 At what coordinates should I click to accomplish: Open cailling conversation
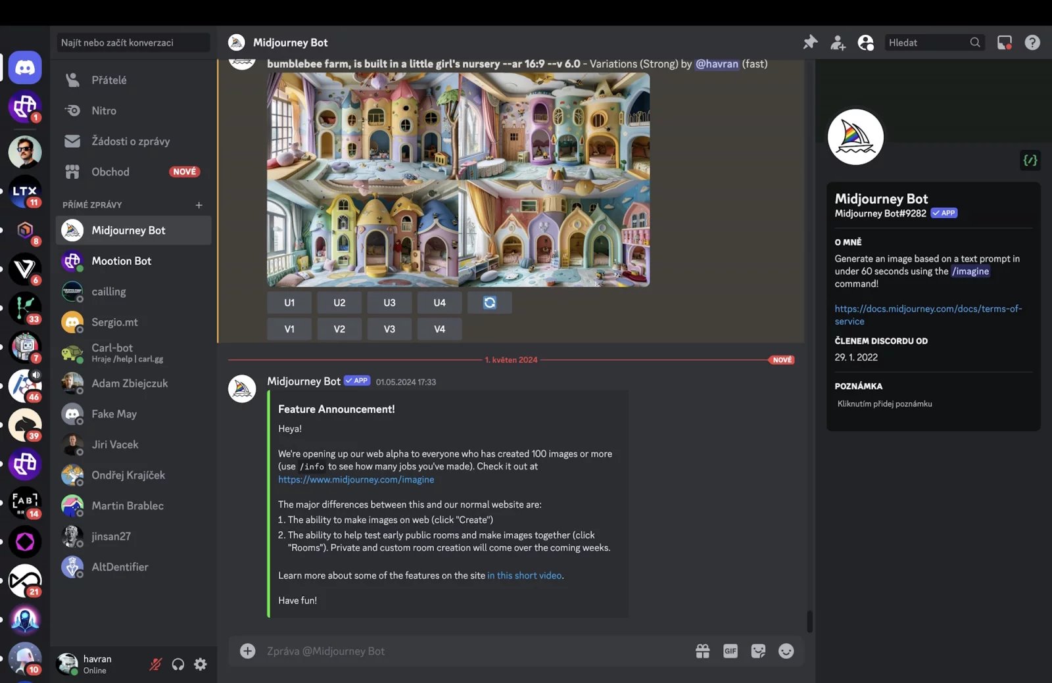(x=133, y=292)
